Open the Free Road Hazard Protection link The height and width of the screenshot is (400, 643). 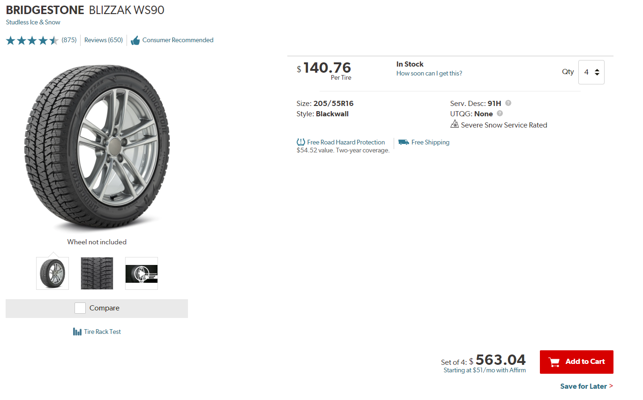(346, 142)
